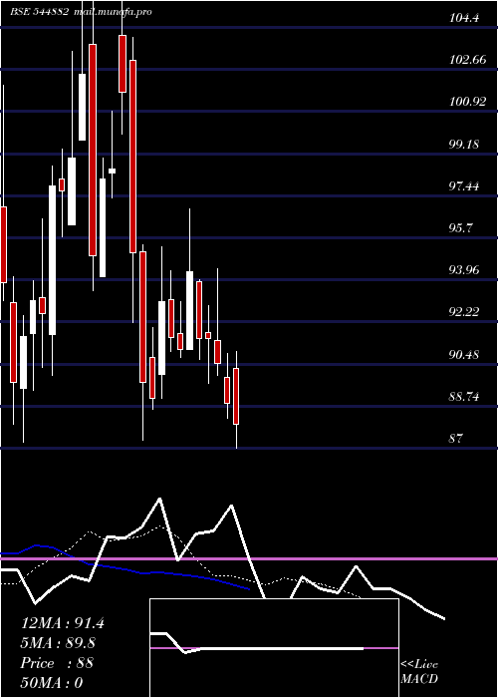Click the 99.18 price axis label
The width and height of the screenshot is (498, 698).
point(464,145)
